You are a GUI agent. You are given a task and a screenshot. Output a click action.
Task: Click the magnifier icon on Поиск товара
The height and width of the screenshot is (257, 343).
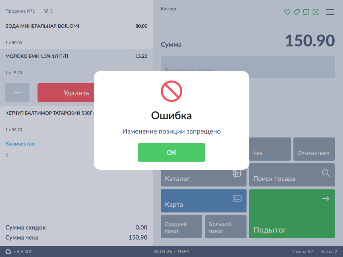[326, 173]
